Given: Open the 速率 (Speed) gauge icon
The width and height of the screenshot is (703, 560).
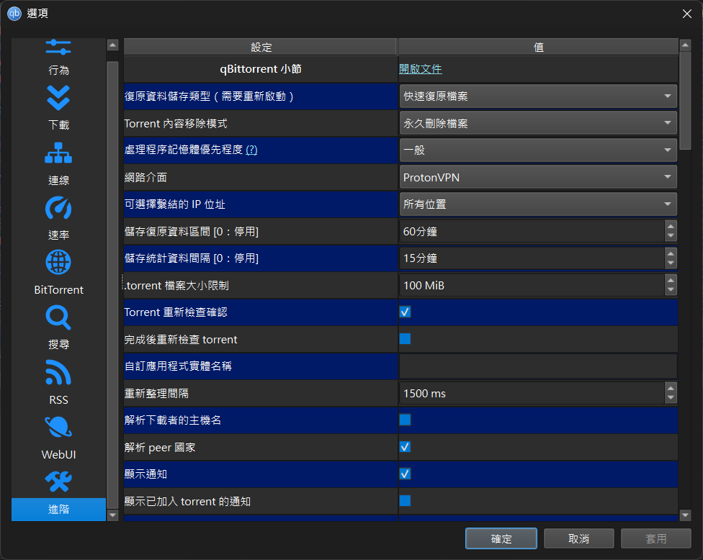Looking at the screenshot, I should point(58,208).
